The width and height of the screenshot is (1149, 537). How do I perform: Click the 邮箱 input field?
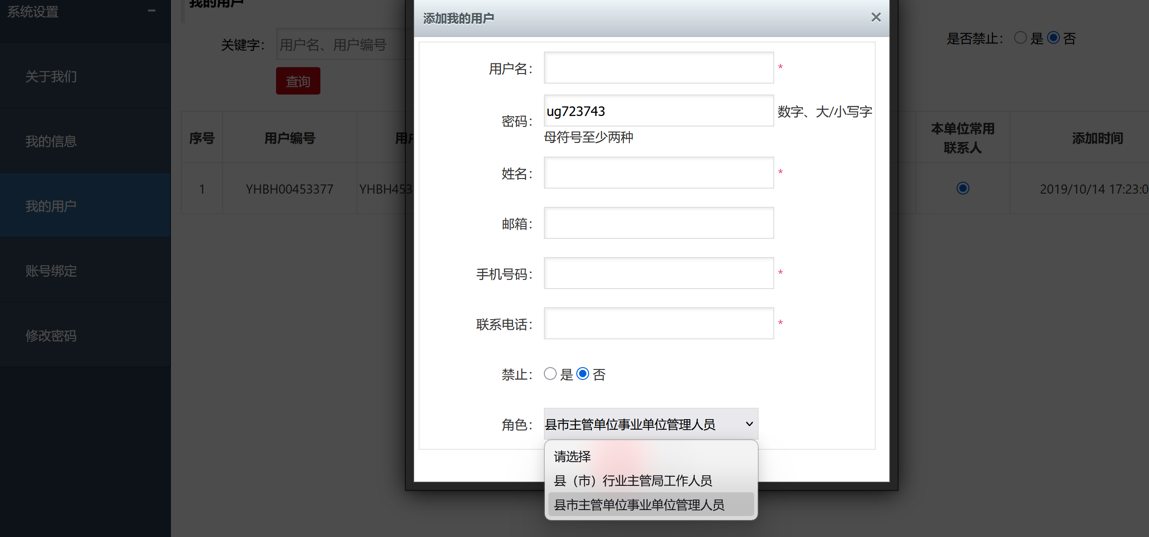tap(659, 223)
